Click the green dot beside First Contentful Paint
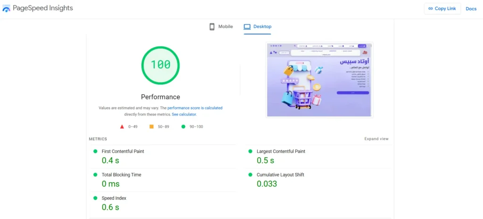Image resolution: width=483 pixels, height=219 pixels. click(95, 152)
